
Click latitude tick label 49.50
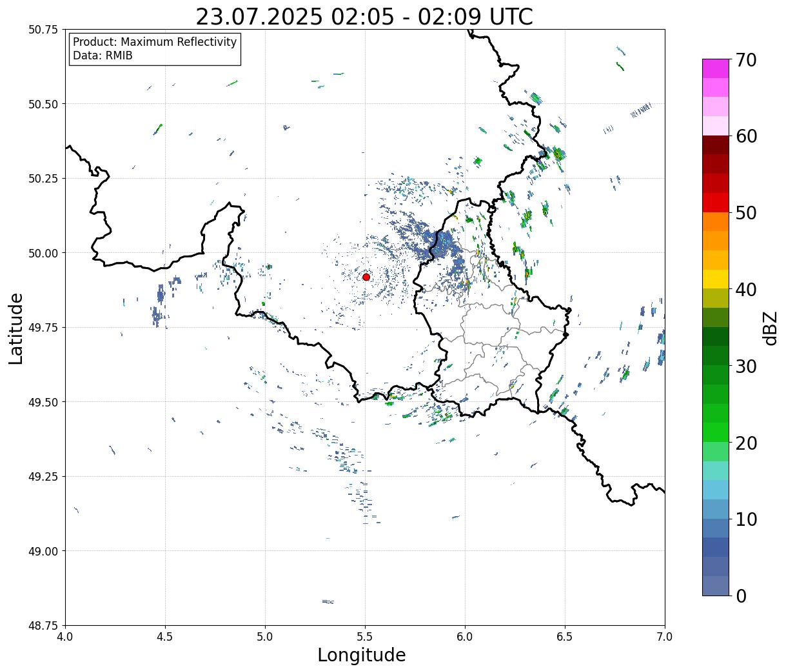(43, 402)
